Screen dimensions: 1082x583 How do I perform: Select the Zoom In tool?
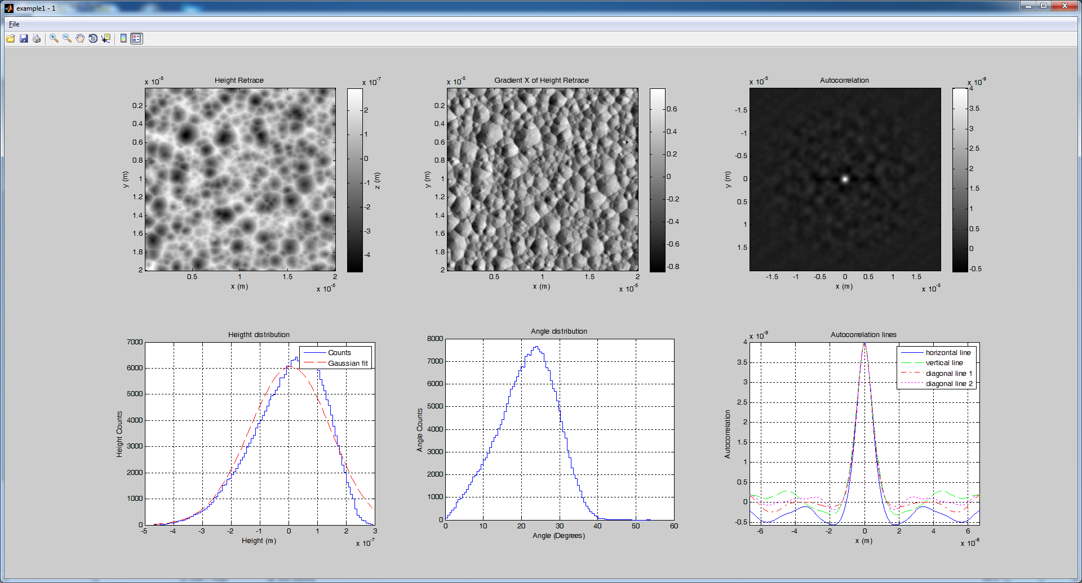54,38
